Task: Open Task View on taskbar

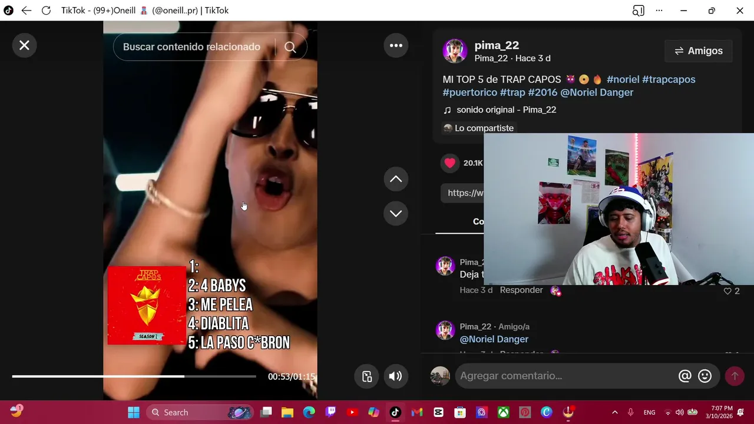Action: pyautogui.click(x=266, y=412)
